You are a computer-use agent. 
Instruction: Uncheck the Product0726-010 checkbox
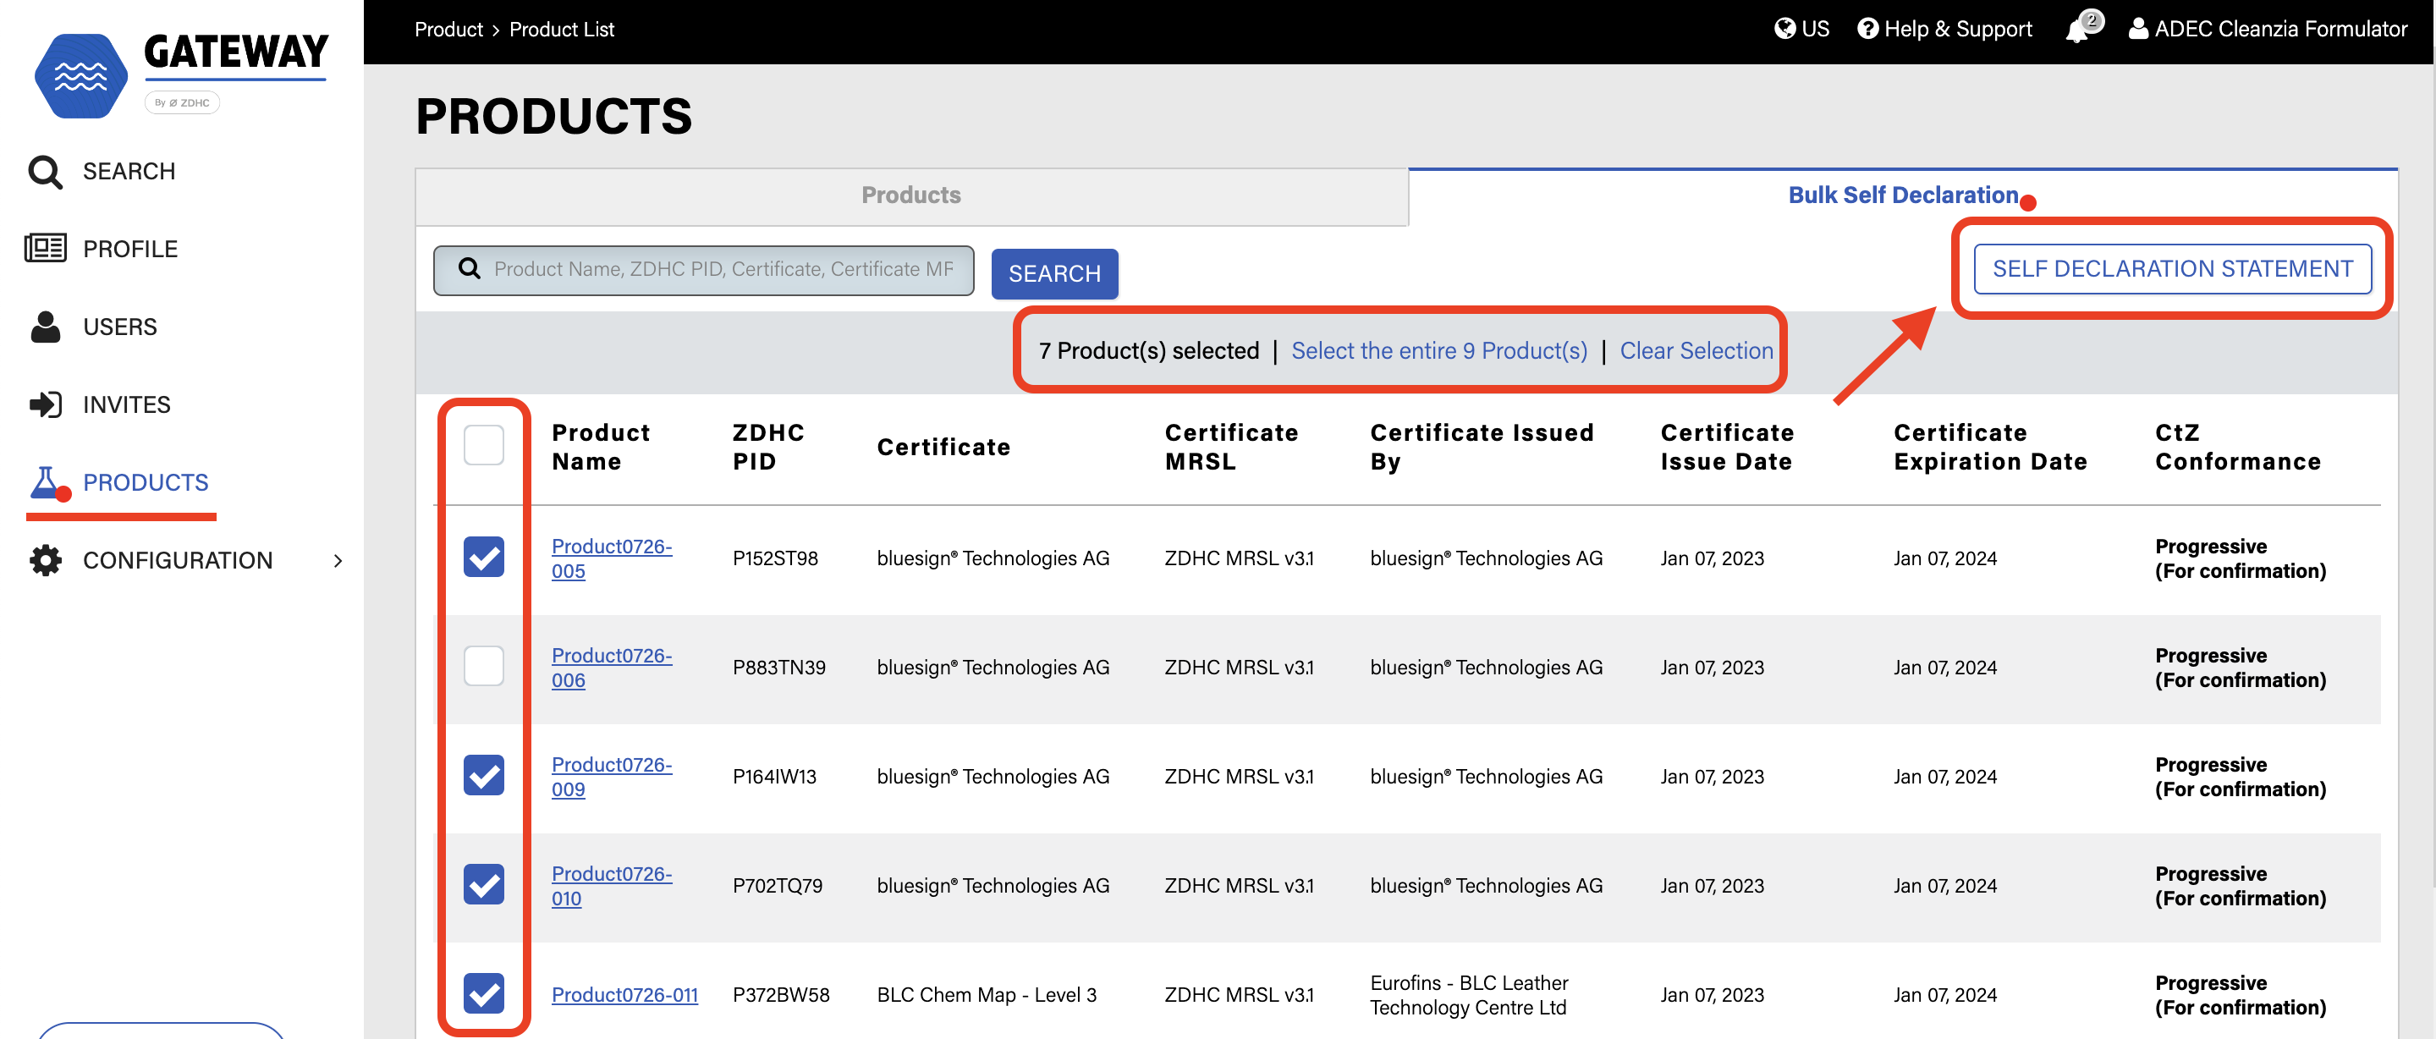coord(483,884)
